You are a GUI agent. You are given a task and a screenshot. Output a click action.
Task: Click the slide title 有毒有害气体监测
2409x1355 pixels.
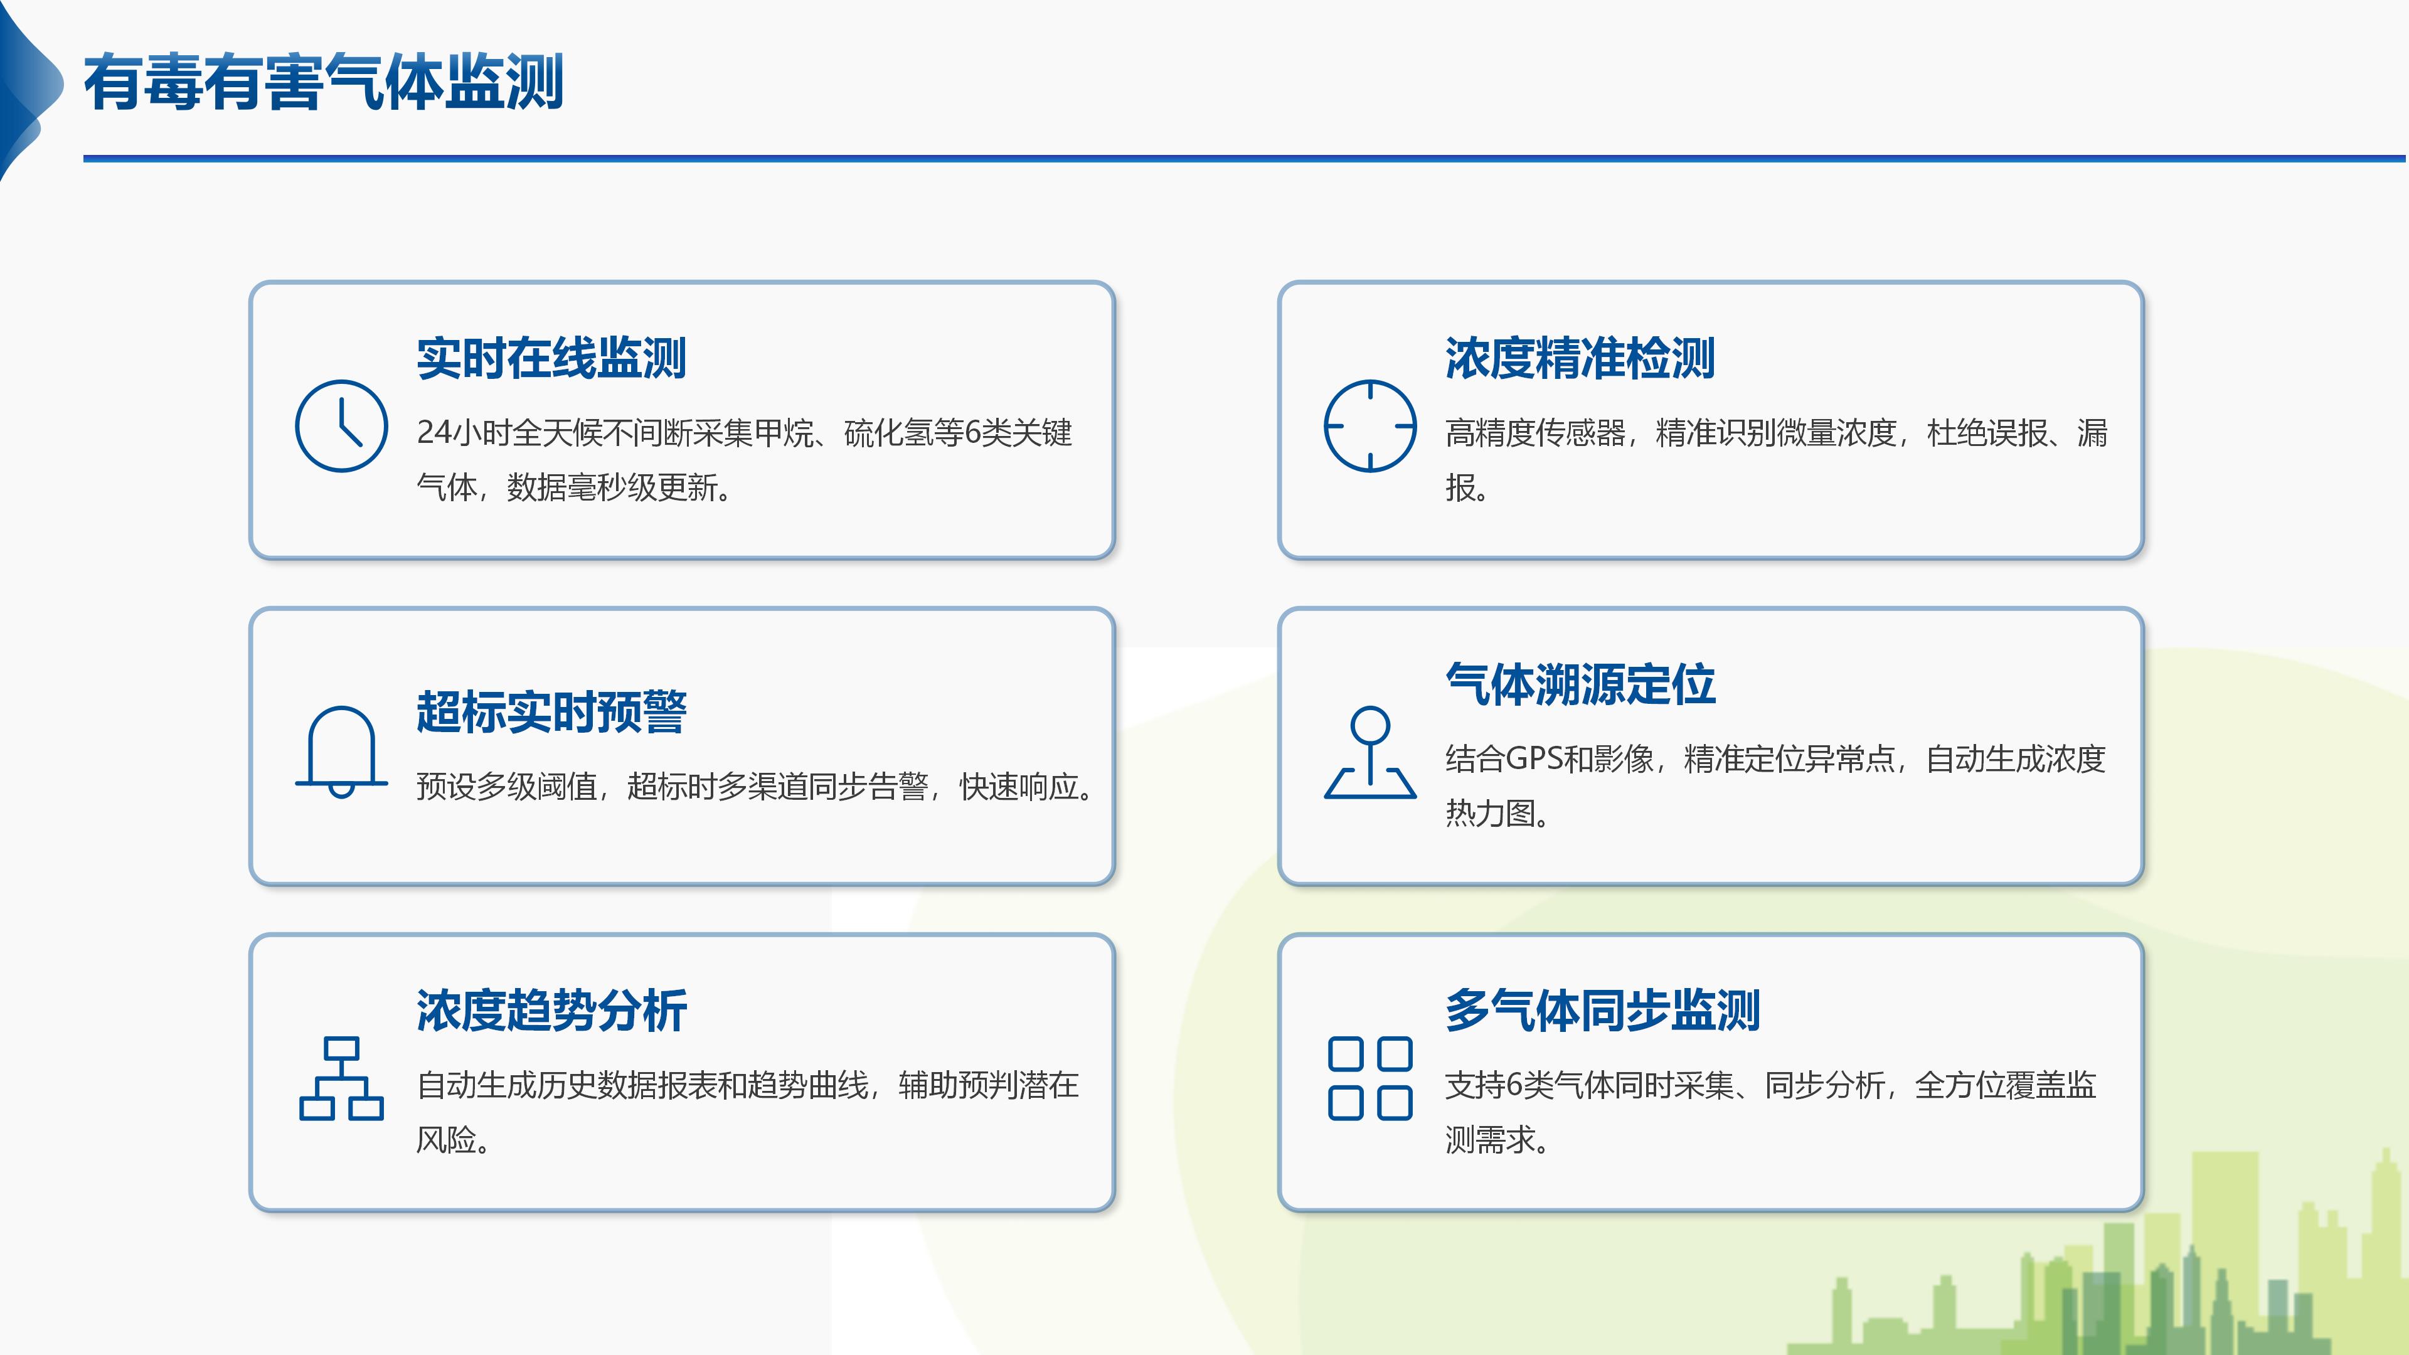(324, 82)
